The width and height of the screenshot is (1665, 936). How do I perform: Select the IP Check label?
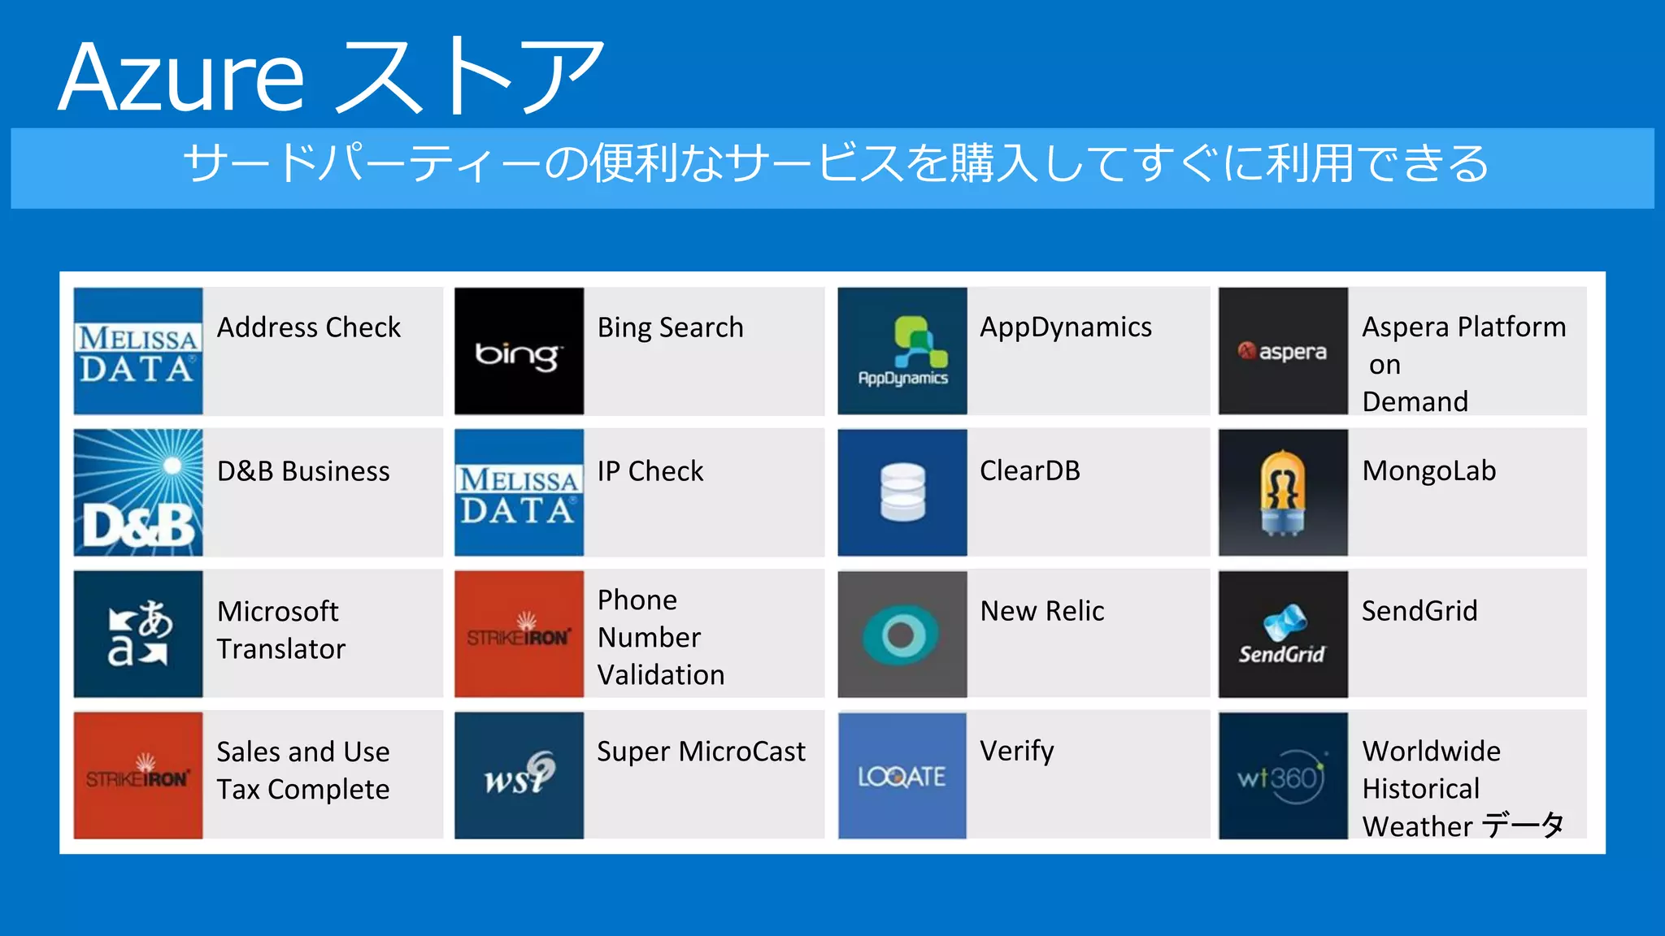(x=650, y=471)
